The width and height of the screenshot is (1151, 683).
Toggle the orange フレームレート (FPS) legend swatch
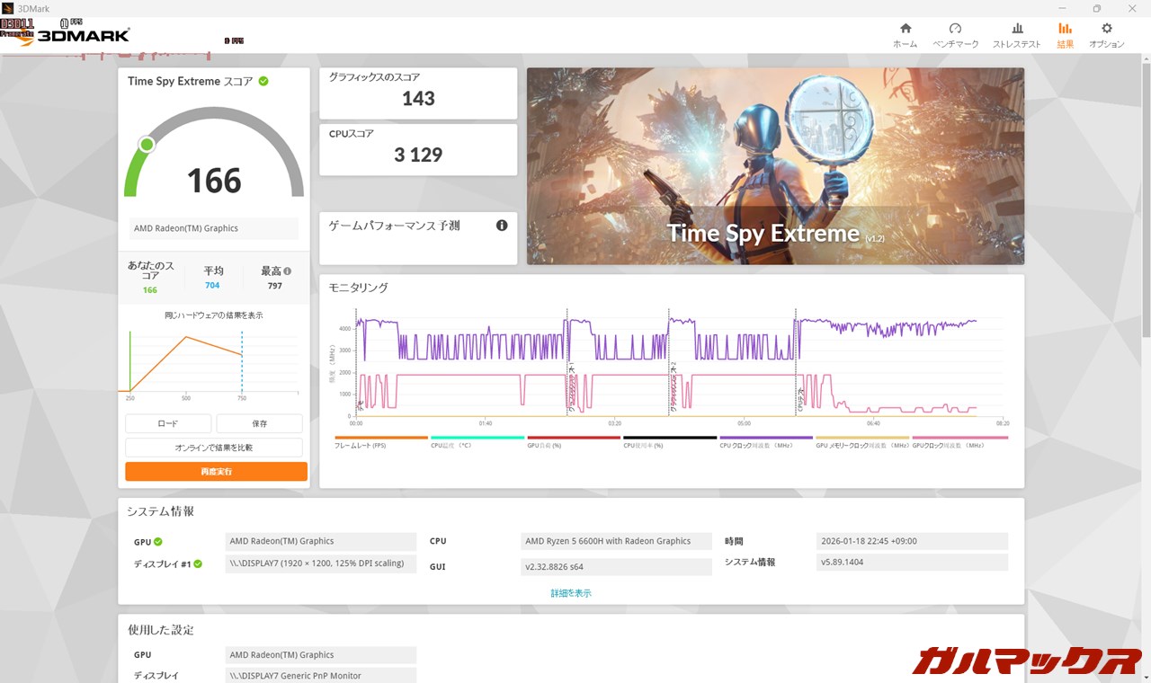(381, 438)
